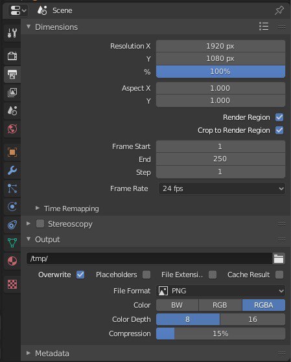Enable the Placeholders checkbox
291x362 pixels.
(146, 275)
